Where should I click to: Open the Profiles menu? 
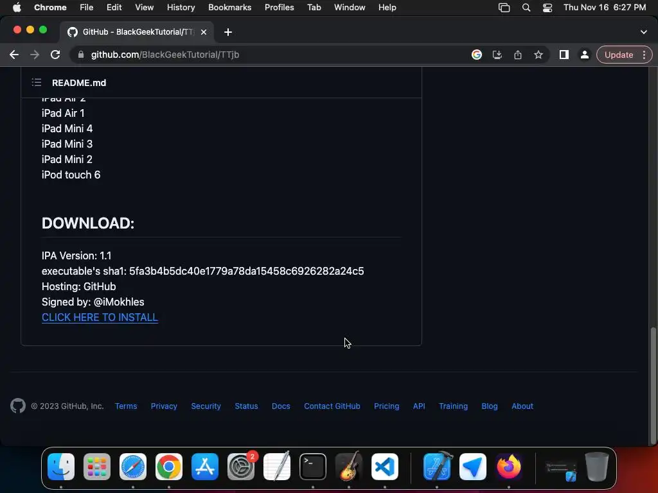coord(279,7)
